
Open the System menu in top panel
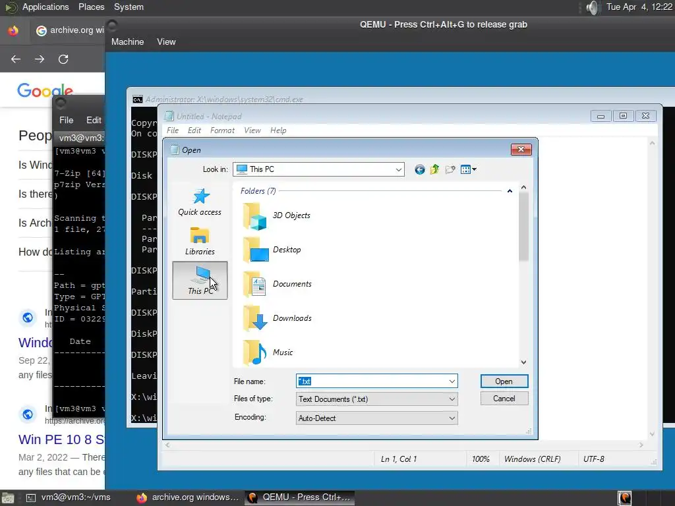[x=129, y=7]
